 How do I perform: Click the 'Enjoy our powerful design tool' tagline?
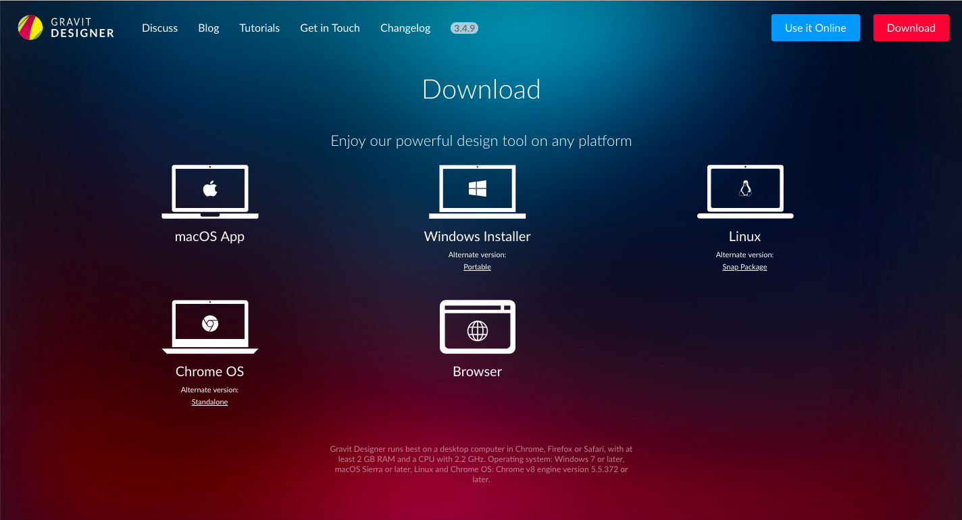pos(481,141)
